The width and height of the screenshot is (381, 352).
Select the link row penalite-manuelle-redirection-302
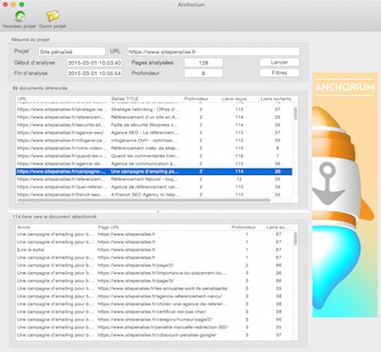154,327
